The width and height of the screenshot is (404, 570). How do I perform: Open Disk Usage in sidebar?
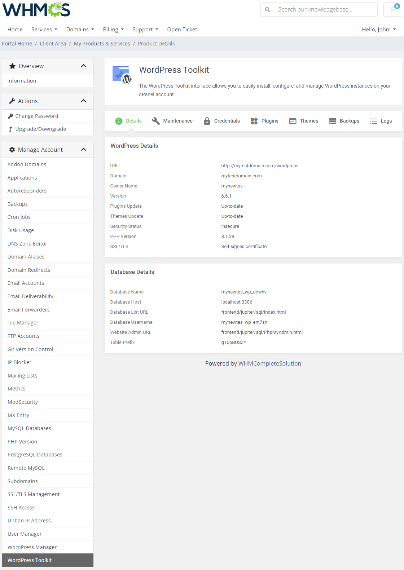click(48, 230)
